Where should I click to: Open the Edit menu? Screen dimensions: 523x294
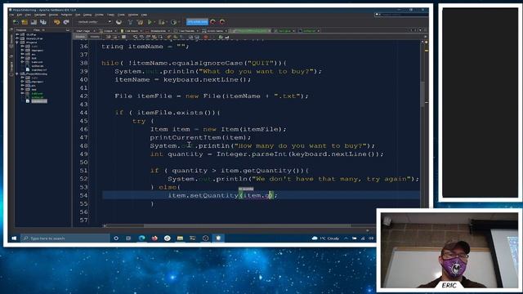(20, 15)
